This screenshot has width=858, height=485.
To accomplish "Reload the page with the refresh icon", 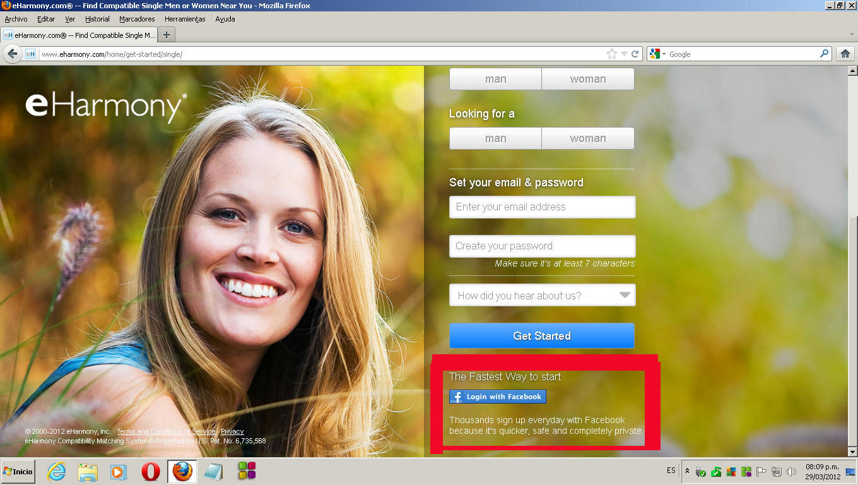I will pyautogui.click(x=635, y=54).
